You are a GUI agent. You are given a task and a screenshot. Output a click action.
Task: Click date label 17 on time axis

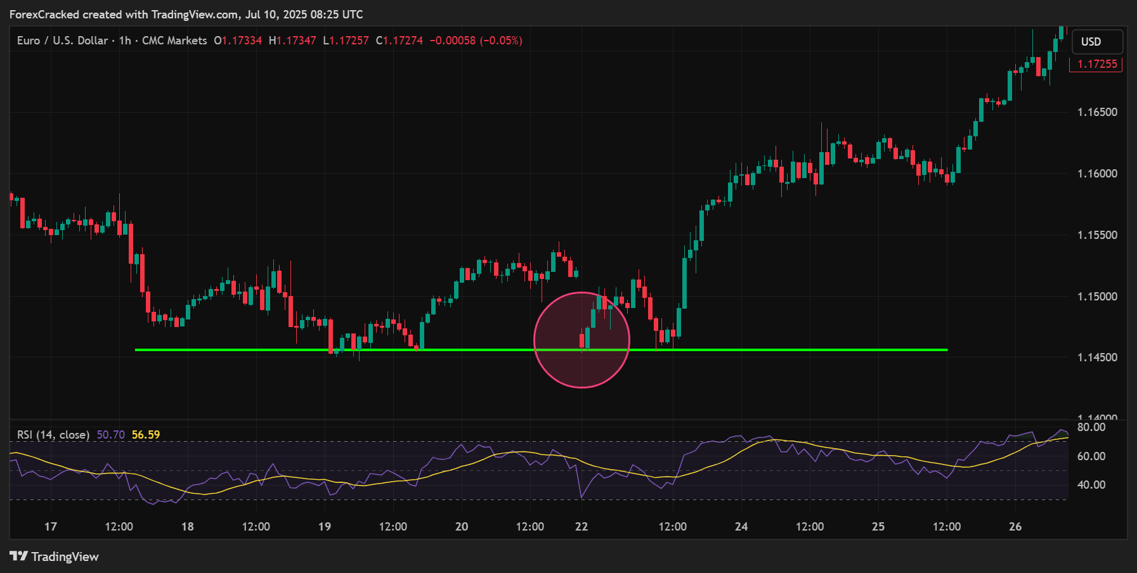point(51,527)
